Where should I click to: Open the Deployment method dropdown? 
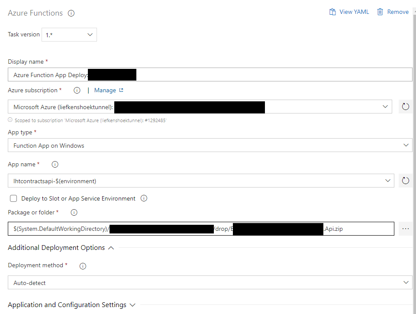210,282
